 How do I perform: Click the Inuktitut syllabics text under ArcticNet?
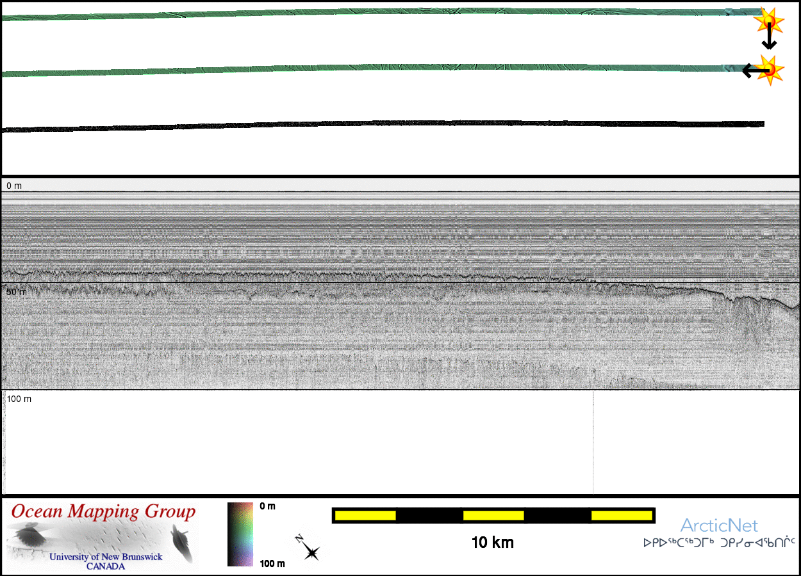[719, 543]
